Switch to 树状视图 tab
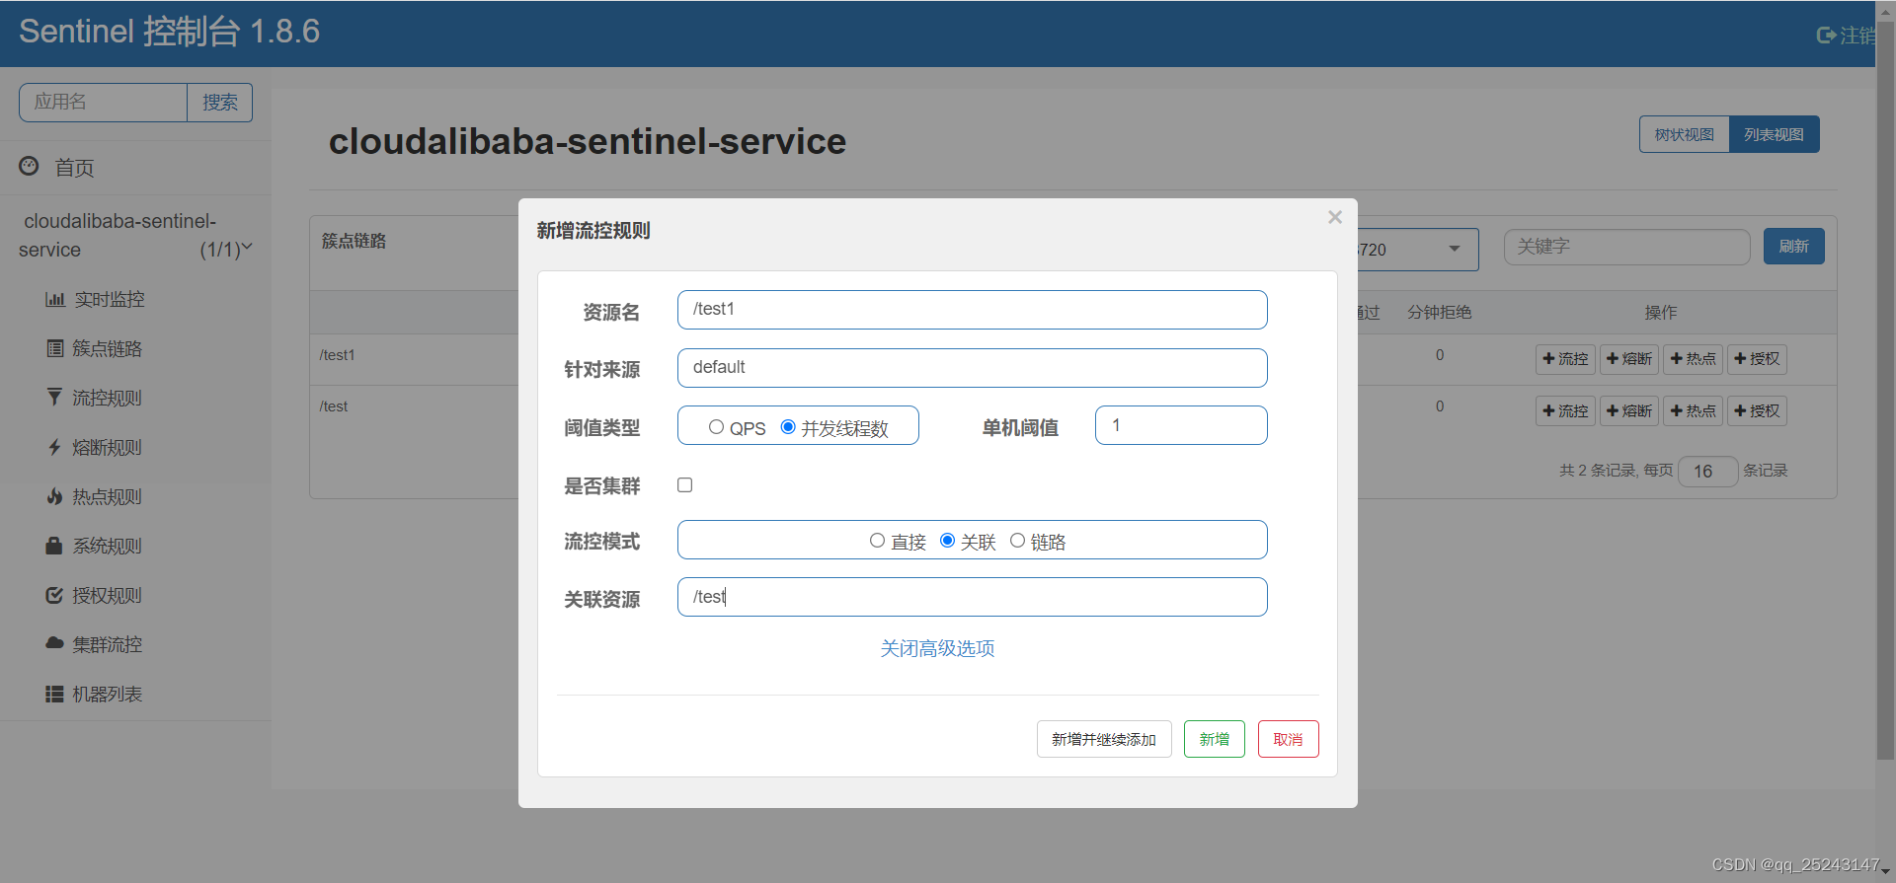Viewport: 1896px width, 883px height. (x=1685, y=134)
